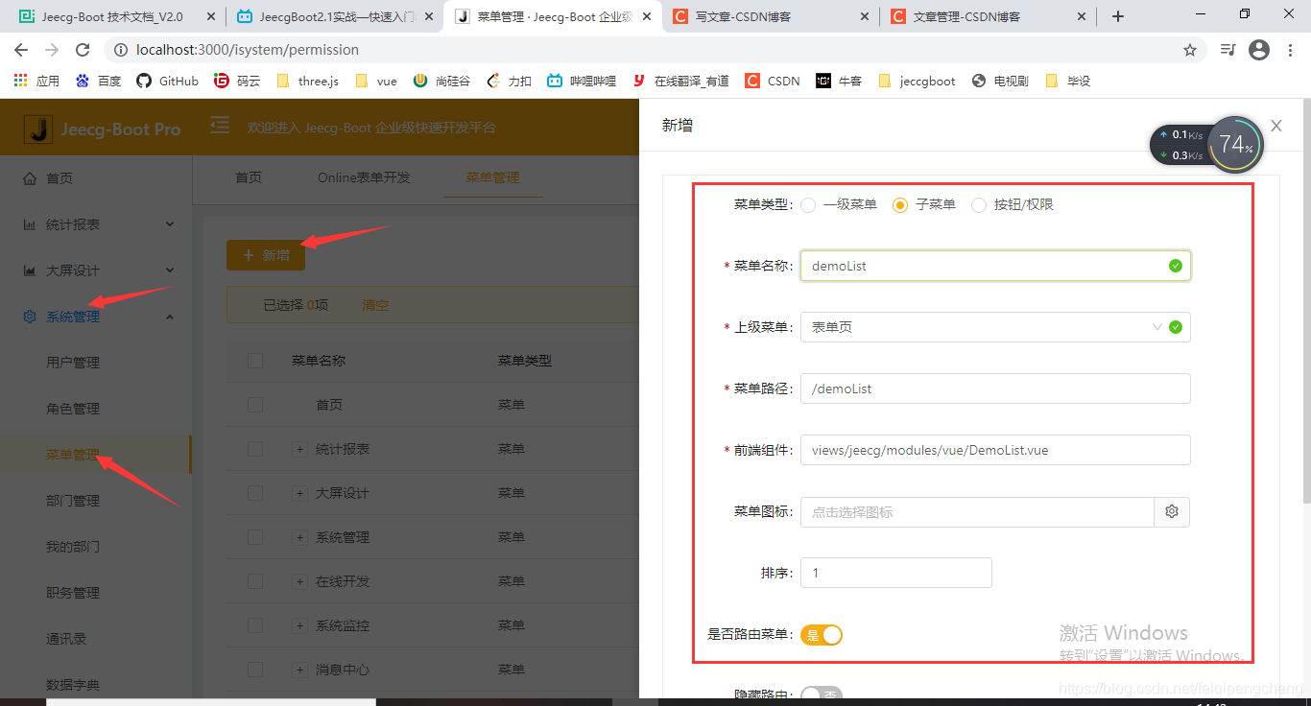
Task: Open the 力扣 bookmark
Action: coord(509,81)
